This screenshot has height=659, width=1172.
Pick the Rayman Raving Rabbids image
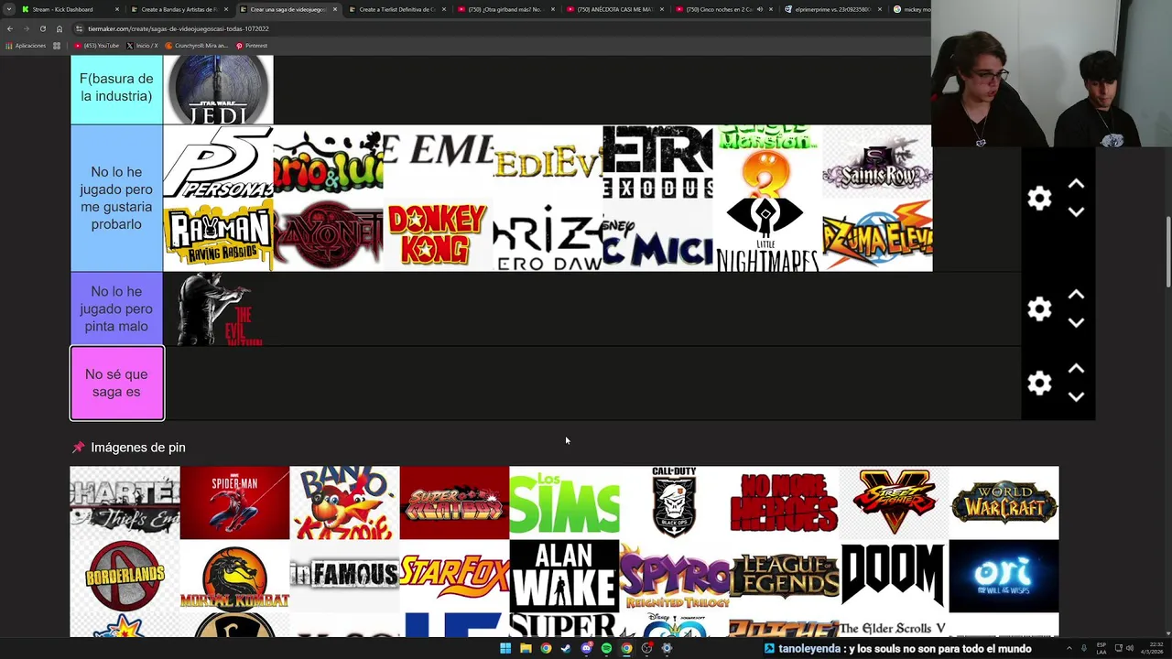tap(218, 235)
